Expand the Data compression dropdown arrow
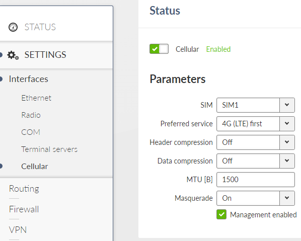This screenshot has width=301, height=241. (x=287, y=161)
